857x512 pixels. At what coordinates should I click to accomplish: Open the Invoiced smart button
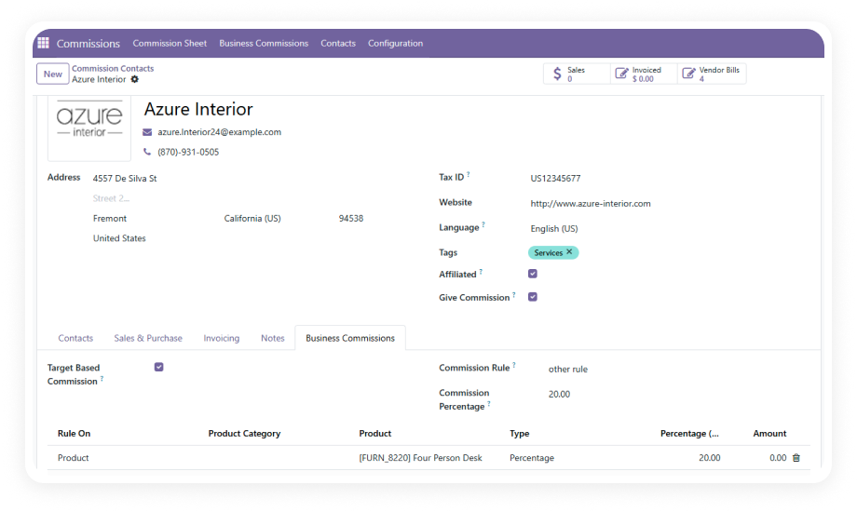tap(644, 74)
